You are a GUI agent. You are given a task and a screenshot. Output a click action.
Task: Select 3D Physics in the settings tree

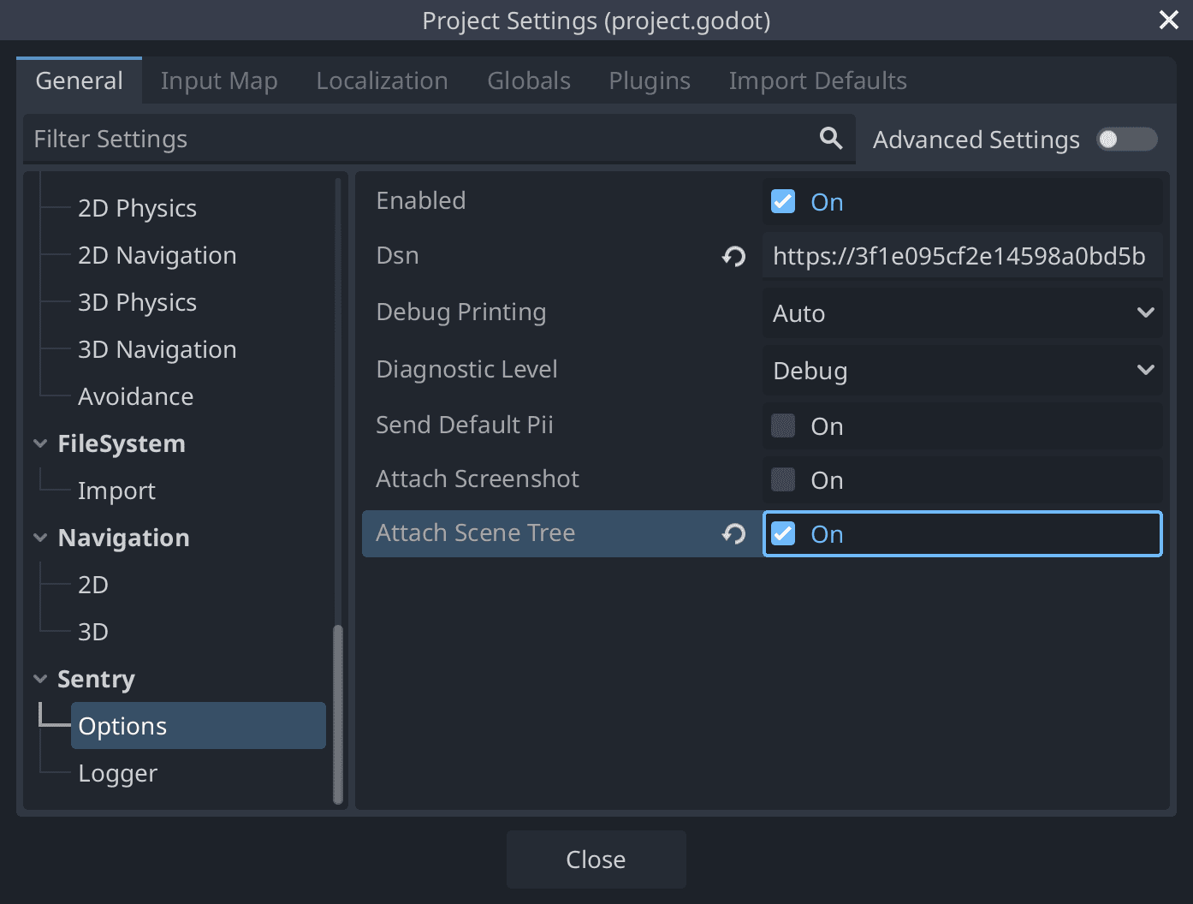(x=137, y=301)
